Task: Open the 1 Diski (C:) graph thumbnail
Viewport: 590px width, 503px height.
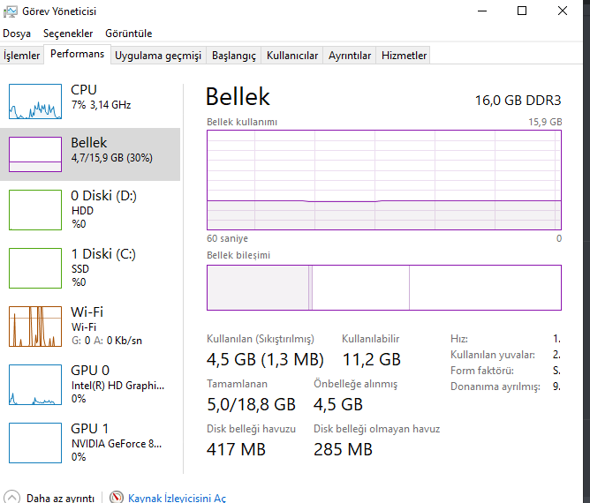Action: point(35,267)
